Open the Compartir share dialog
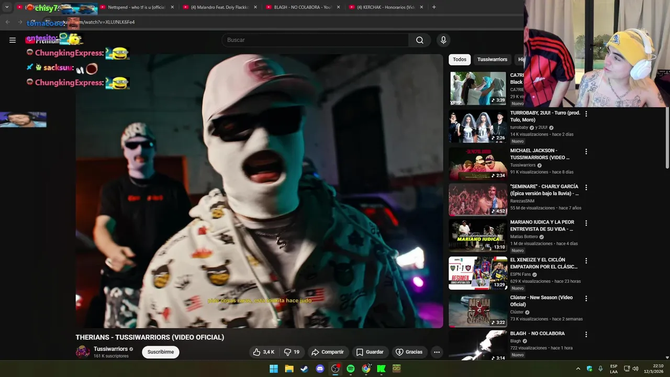The height and width of the screenshot is (377, 670). tap(328, 352)
